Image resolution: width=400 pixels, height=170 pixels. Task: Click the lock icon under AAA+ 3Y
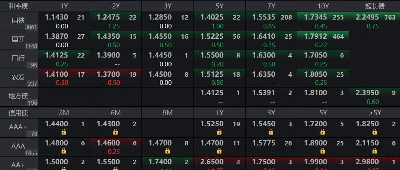pos(270,132)
